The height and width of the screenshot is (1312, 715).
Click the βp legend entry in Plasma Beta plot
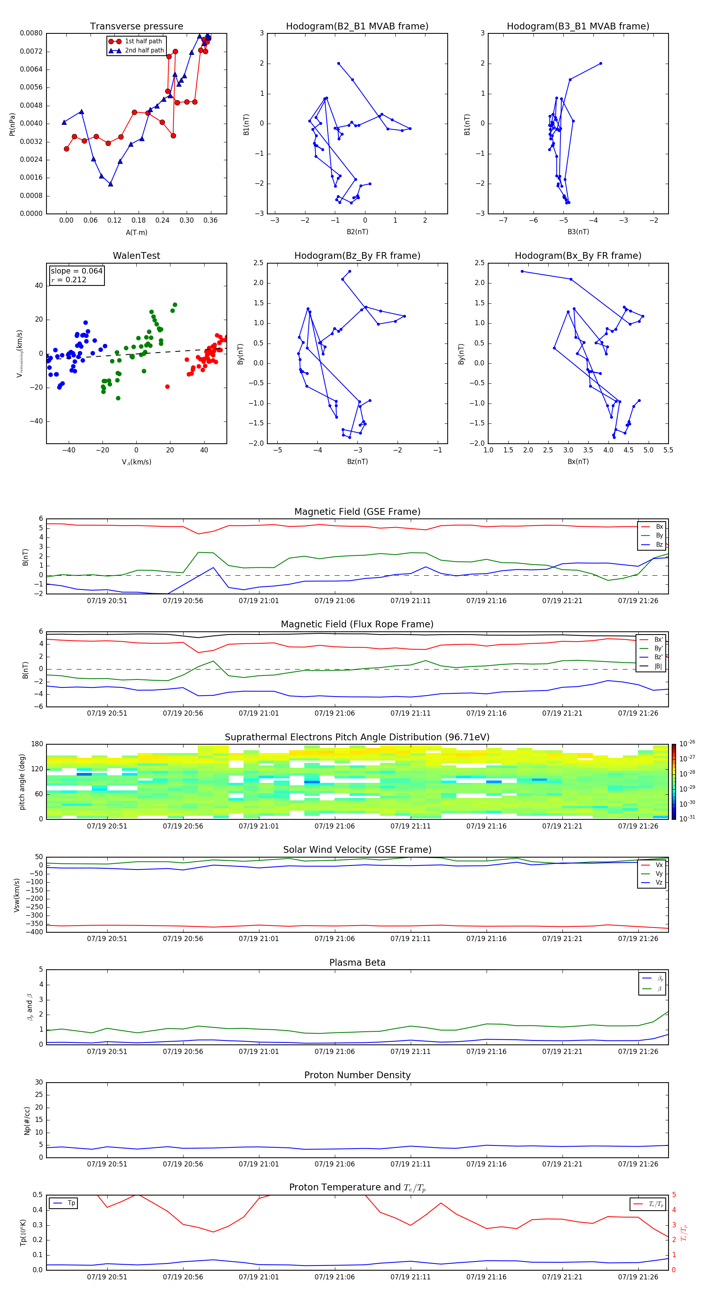(x=652, y=978)
